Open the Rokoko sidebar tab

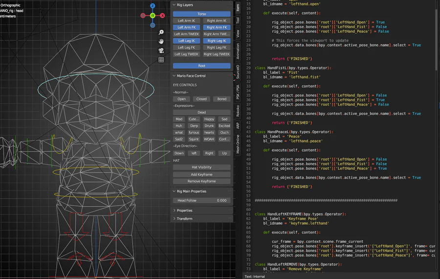238,111
